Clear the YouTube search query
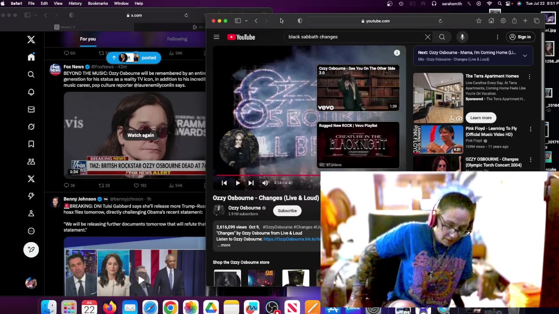 [x=428, y=37]
